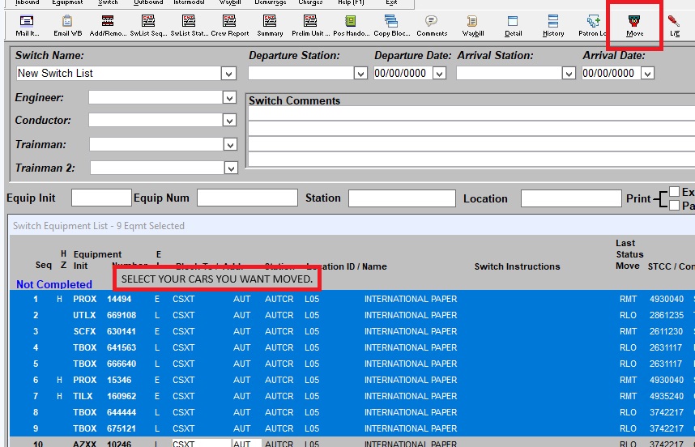Click the Pos Handoff book icon

pos(351,26)
